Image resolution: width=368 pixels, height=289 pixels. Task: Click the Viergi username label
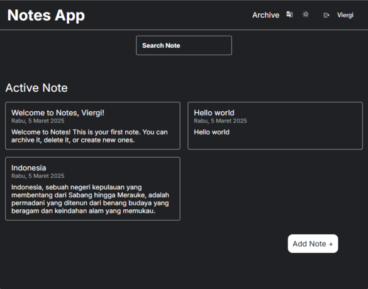tap(345, 15)
